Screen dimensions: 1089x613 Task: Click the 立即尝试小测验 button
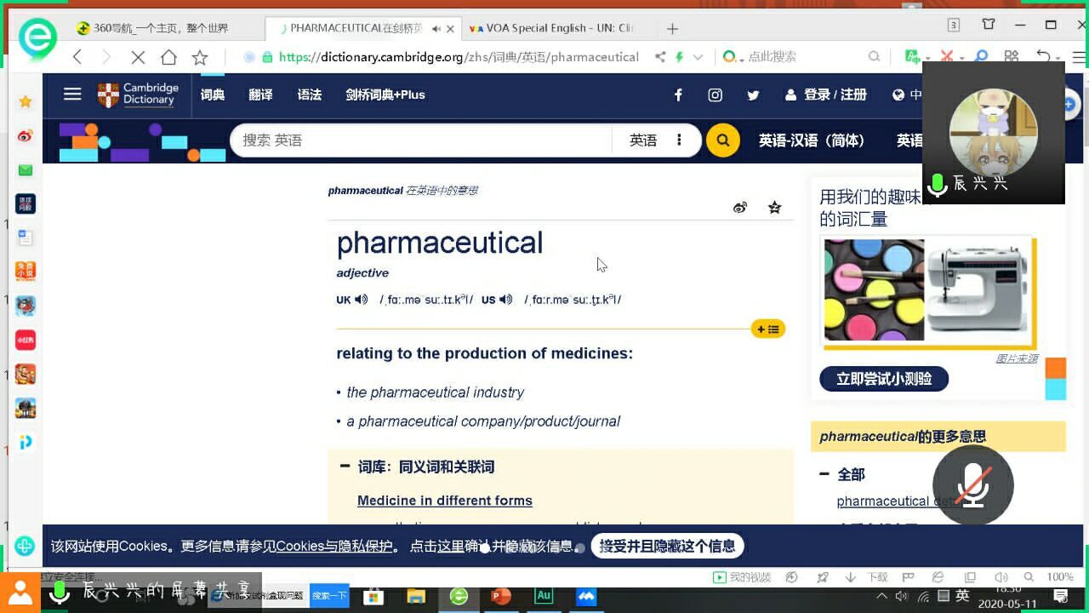coord(883,379)
